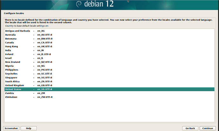The height and width of the screenshot is (131, 219).
Task: Select South Africa locale row
Action: [109, 82]
